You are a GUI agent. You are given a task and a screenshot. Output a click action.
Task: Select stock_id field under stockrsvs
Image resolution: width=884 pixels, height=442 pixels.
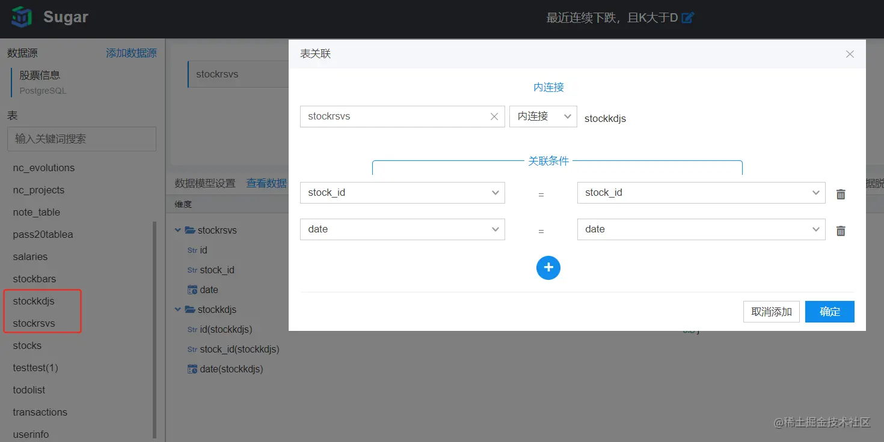pyautogui.click(x=217, y=270)
